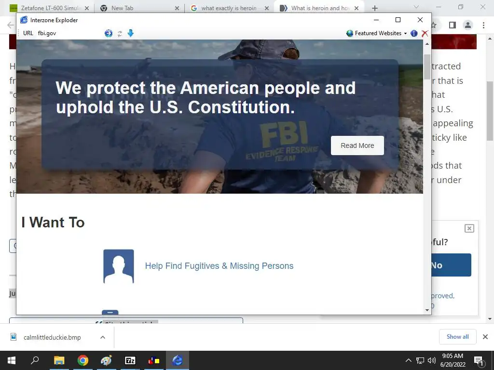Click the globe icon beside Featured Websites
Viewport: 494px width, 370px height.
point(349,33)
